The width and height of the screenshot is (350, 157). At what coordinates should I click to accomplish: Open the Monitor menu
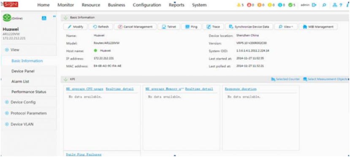point(66,5)
